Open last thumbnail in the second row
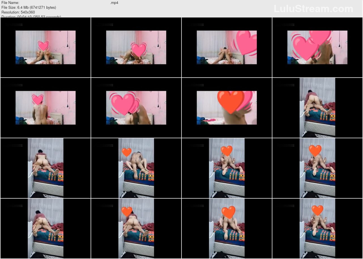Screen dimensions: 363x259 pos(317,108)
